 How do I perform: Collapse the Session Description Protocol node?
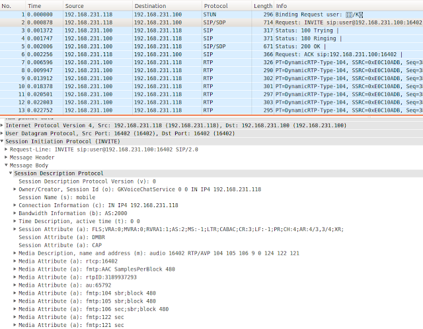[11, 173]
